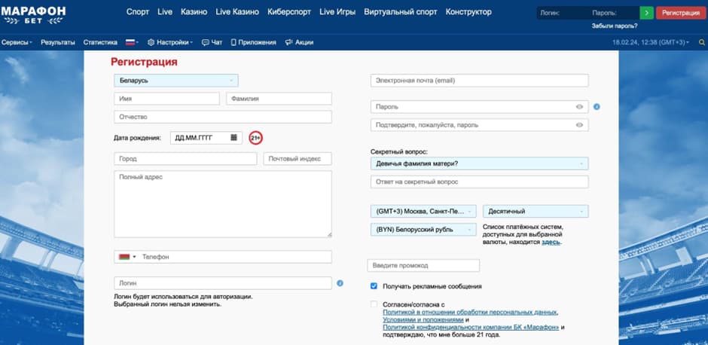Open the Russian flag language selector

click(x=132, y=42)
